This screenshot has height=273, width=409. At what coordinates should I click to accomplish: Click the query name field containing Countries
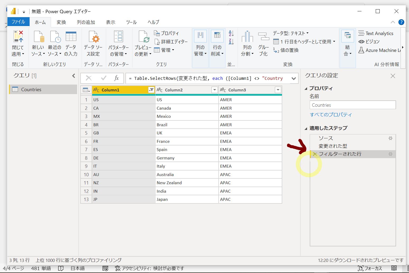click(352, 105)
